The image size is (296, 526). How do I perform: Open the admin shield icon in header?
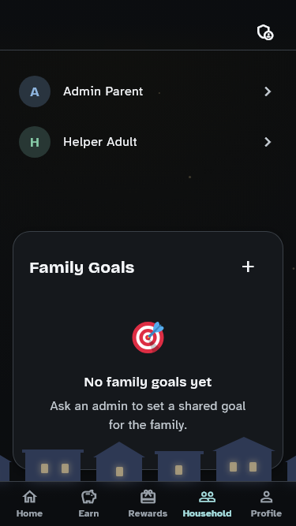tap(264, 32)
